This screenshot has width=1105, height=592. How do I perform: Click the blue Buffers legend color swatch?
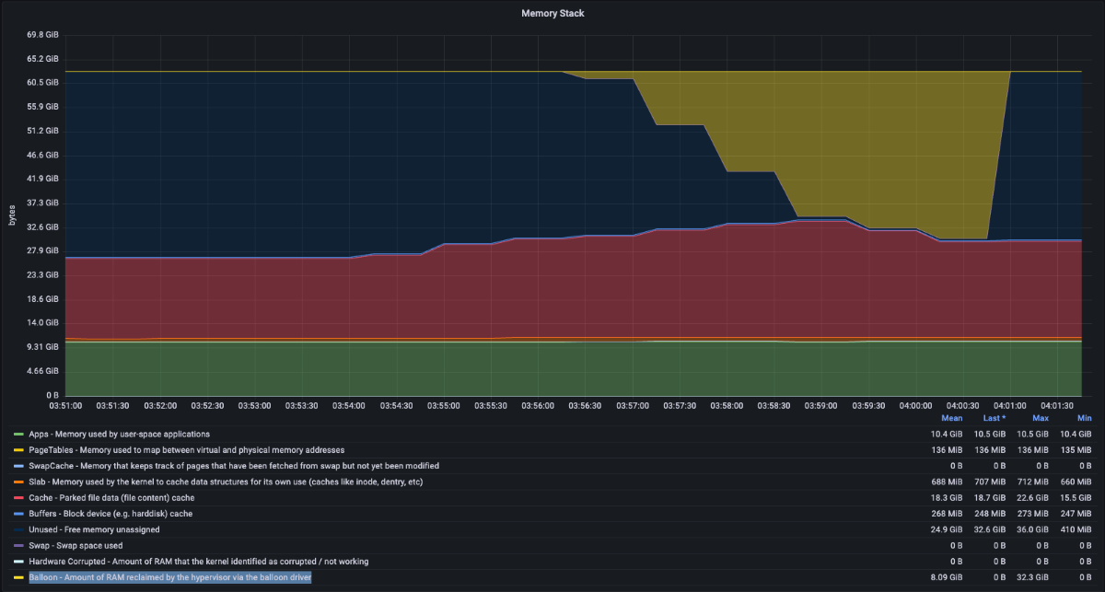(x=18, y=514)
